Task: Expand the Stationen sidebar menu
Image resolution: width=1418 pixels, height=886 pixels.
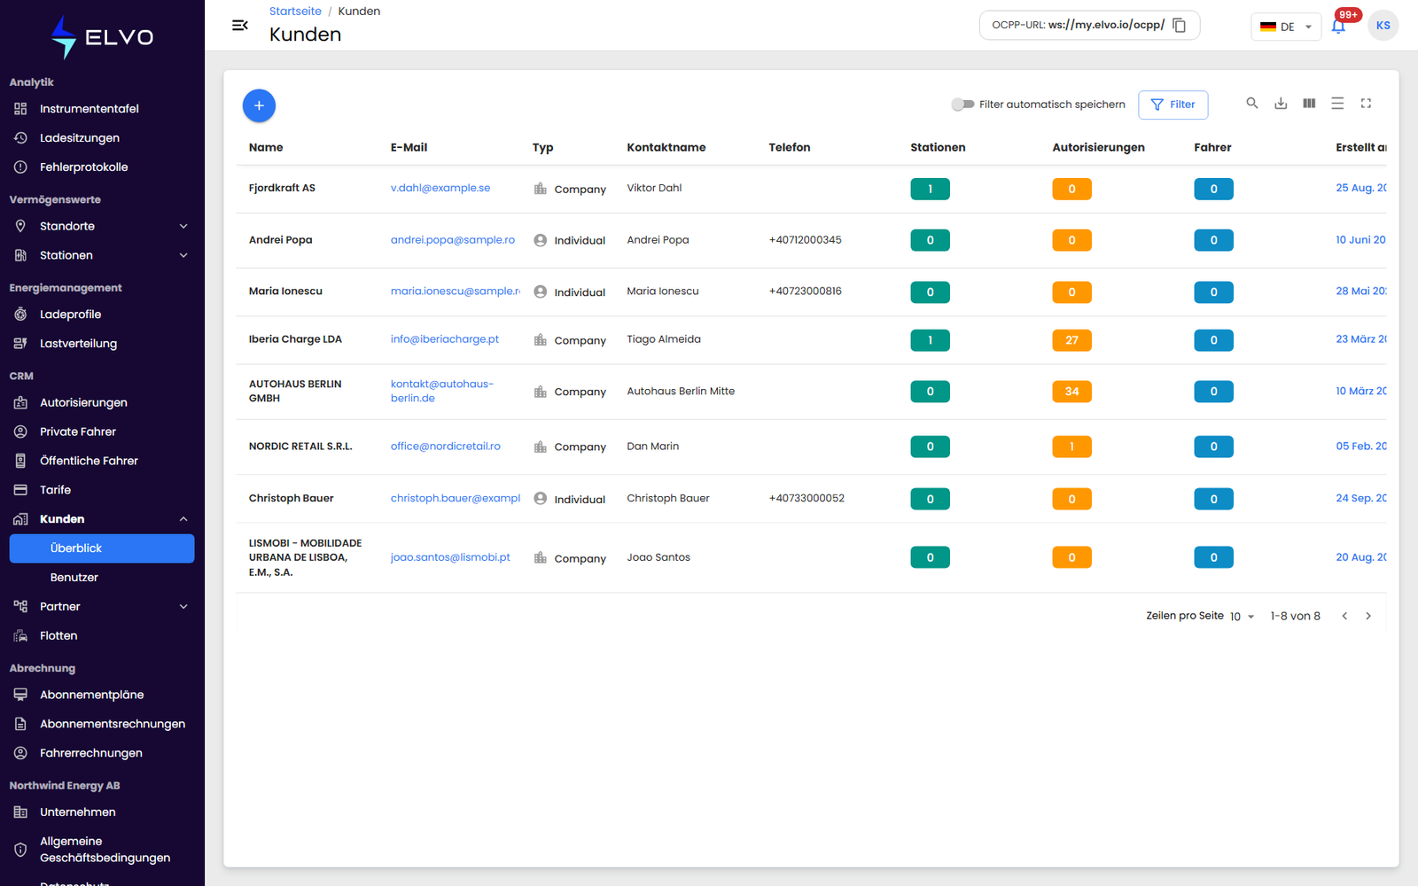Action: coord(102,255)
